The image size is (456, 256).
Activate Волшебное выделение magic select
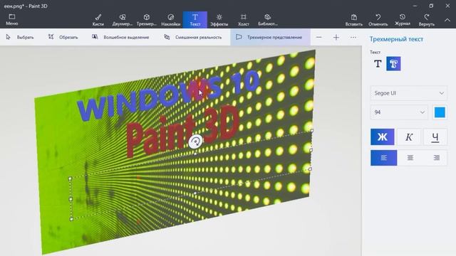tap(120, 37)
